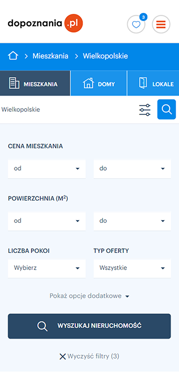Click the Wielkopolskie location input field
The height and width of the screenshot is (389, 179).
(x=68, y=109)
